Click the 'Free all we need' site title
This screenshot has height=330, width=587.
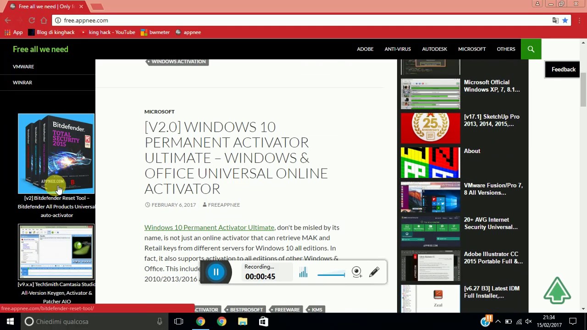click(40, 49)
